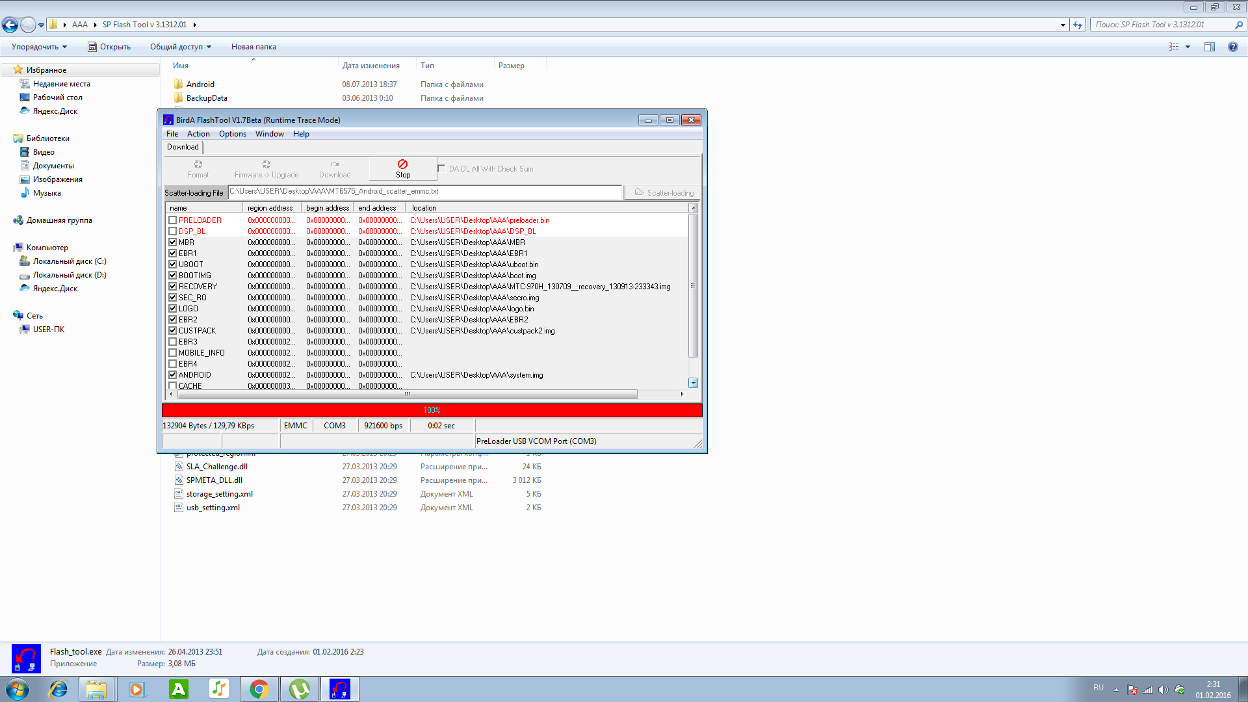
Task: Enable the PRELOADER checkbox
Action: (x=173, y=220)
